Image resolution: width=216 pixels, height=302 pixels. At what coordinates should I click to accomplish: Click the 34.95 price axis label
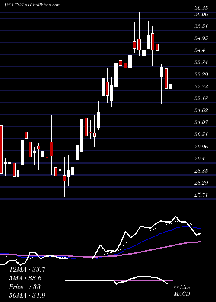(201, 38)
